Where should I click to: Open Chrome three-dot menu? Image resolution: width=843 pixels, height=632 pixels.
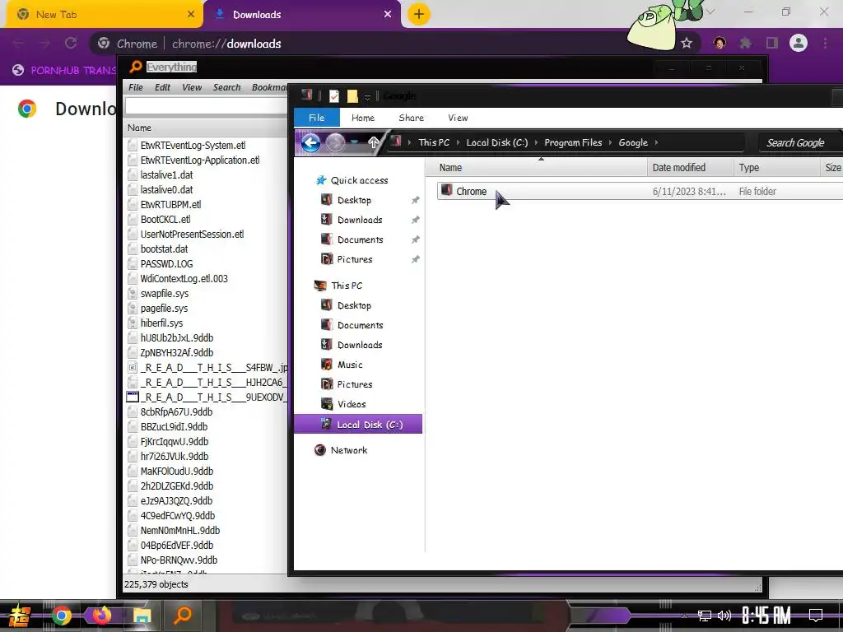tap(825, 43)
